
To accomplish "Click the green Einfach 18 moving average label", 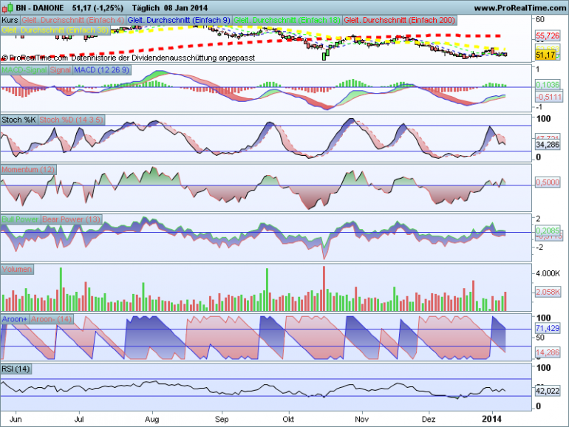I will (287, 21).
